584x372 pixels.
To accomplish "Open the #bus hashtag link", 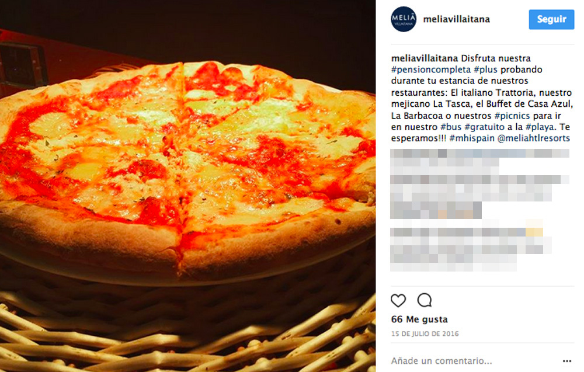I will pos(451,127).
